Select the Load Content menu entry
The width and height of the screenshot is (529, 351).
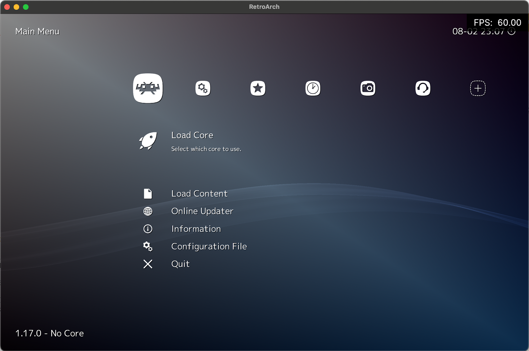click(x=199, y=194)
